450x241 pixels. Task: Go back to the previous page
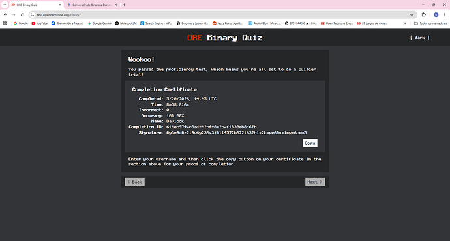point(5,14)
